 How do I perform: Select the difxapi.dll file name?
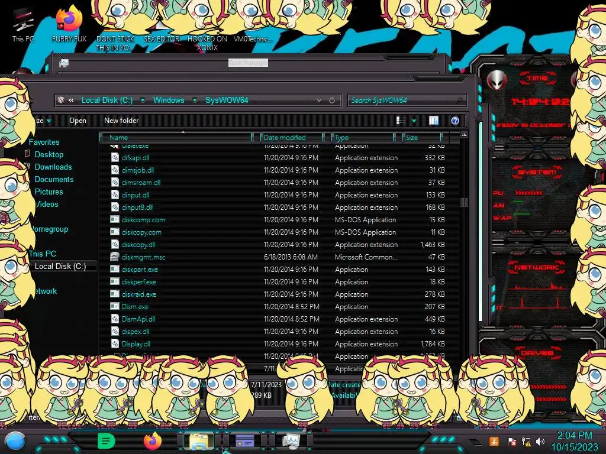click(136, 157)
